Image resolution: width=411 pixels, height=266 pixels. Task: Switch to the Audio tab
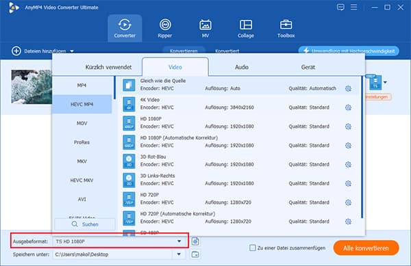pyautogui.click(x=241, y=67)
